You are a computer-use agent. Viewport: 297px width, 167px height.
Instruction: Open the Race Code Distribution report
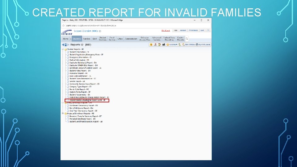click(x=80, y=76)
